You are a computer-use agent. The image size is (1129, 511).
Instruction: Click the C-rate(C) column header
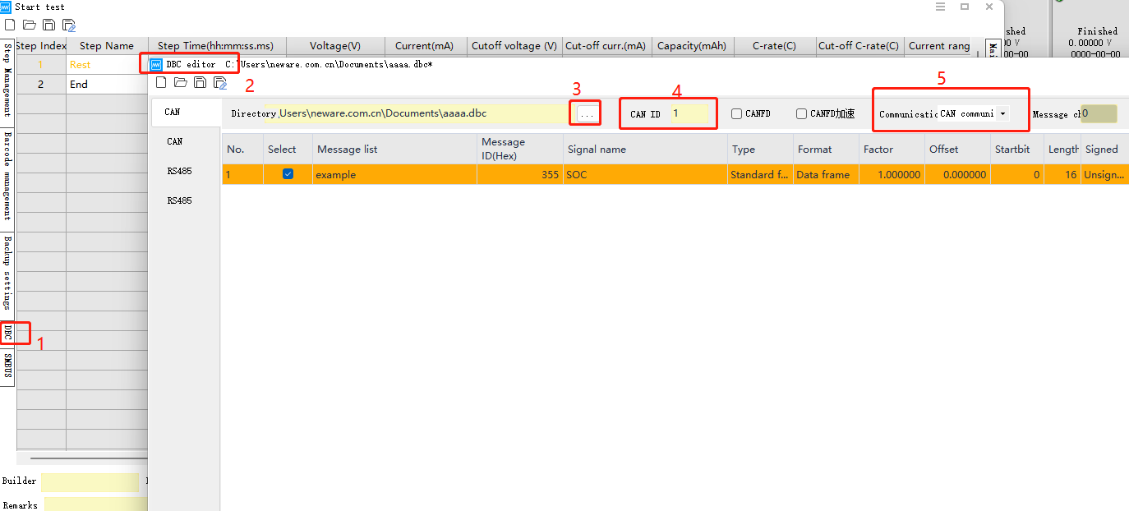(774, 46)
